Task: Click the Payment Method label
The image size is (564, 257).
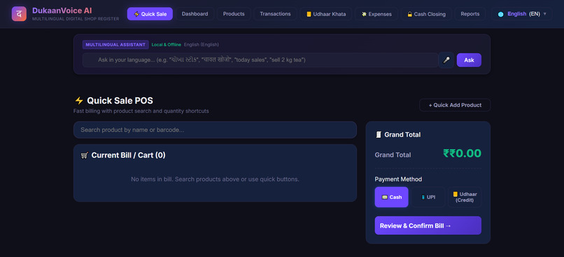Action: click(398, 179)
